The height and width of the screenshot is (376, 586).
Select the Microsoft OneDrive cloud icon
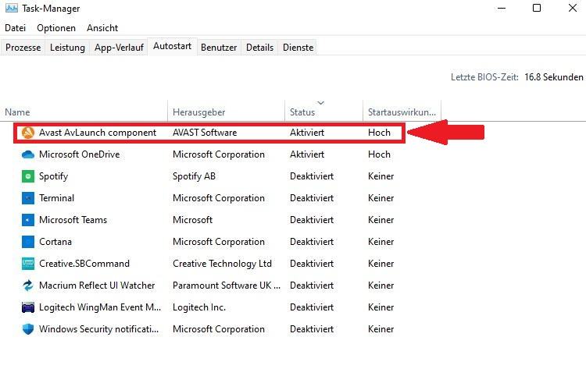coord(28,154)
